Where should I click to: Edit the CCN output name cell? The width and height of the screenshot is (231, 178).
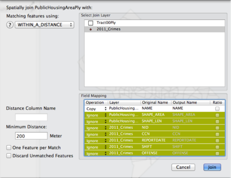[x=190, y=134]
